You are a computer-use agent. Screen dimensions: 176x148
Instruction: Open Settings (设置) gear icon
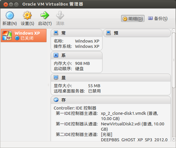point(27,15)
